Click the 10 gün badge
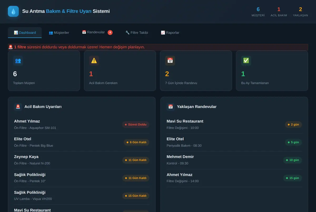This screenshot has height=212, width=316. click(293, 160)
